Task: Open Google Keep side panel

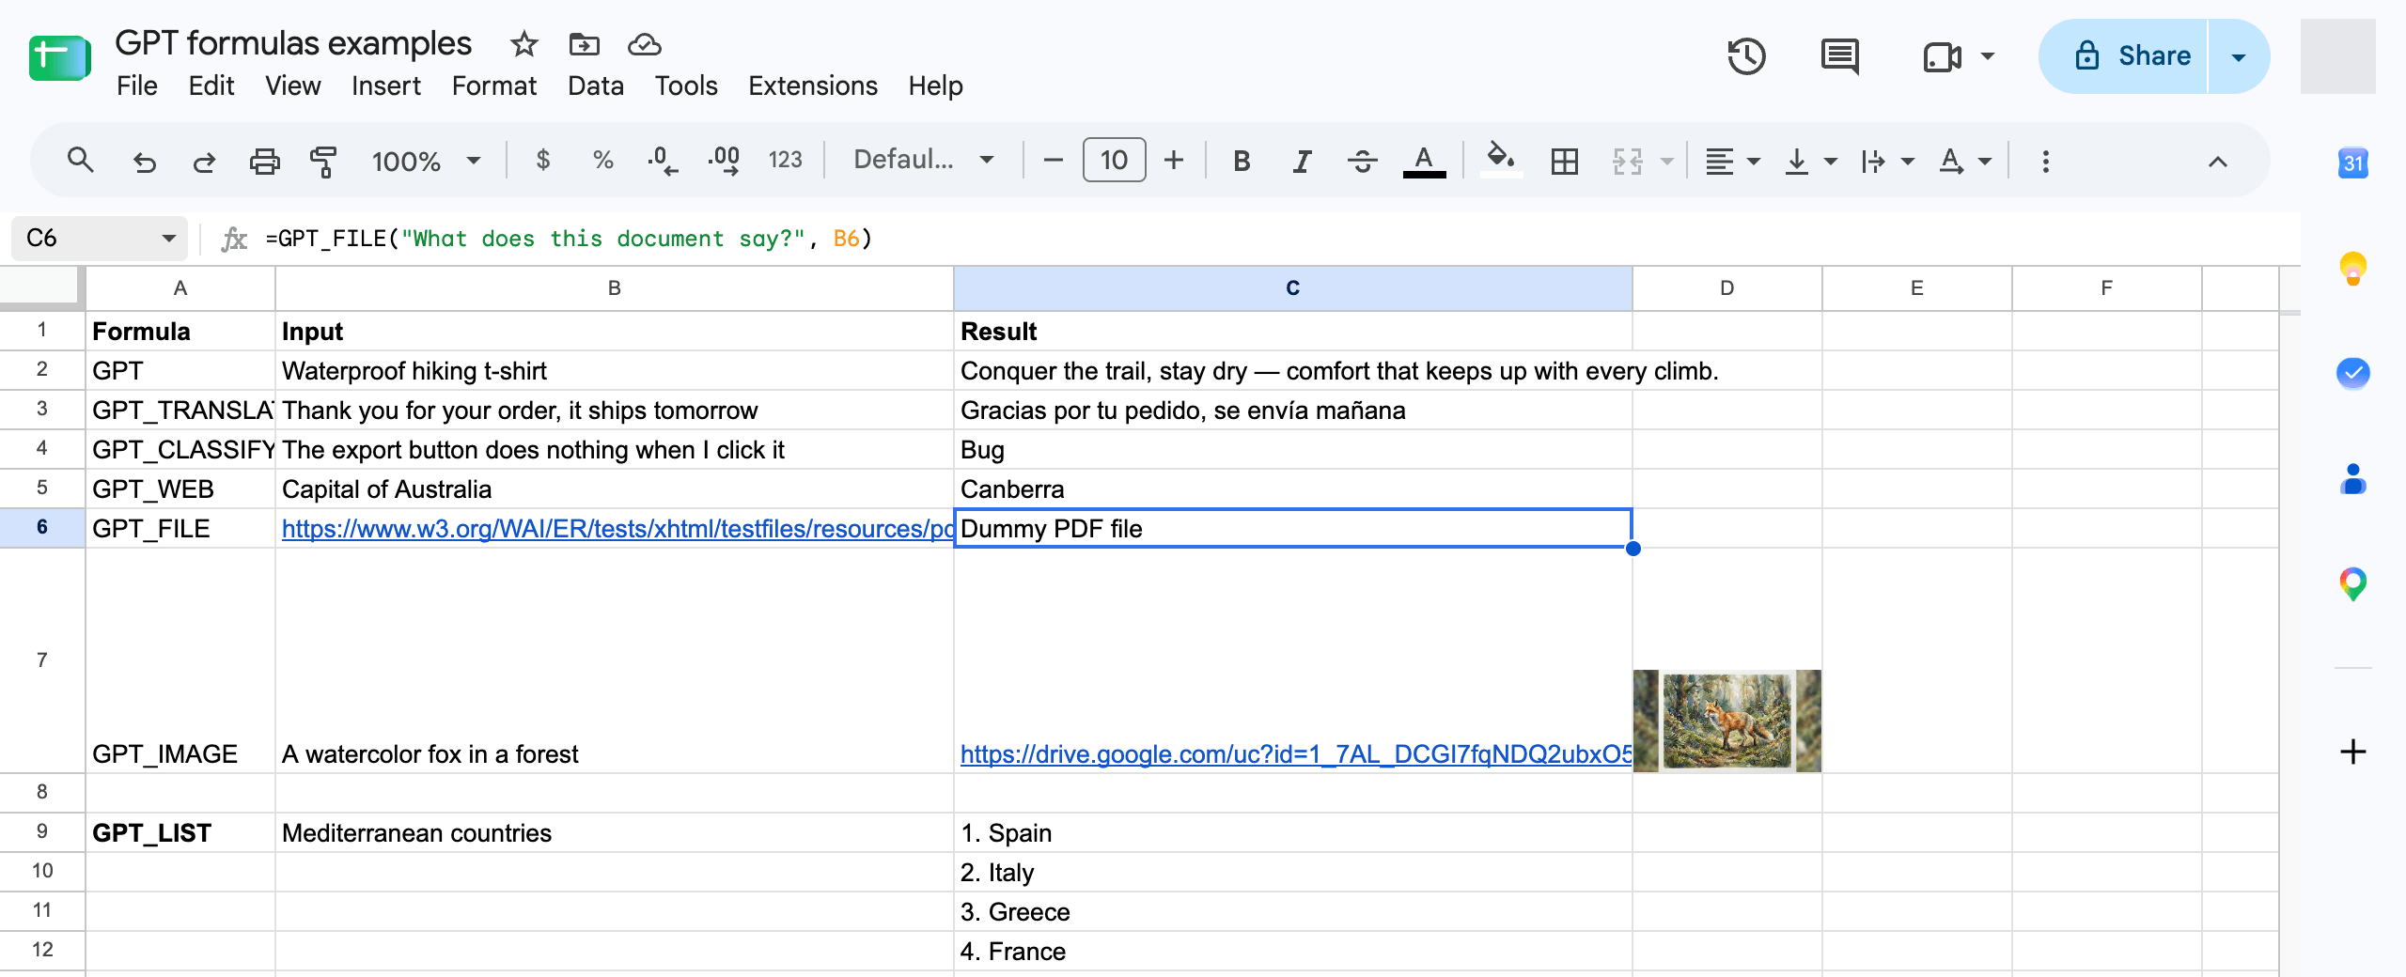Action: pyautogui.click(x=2353, y=269)
